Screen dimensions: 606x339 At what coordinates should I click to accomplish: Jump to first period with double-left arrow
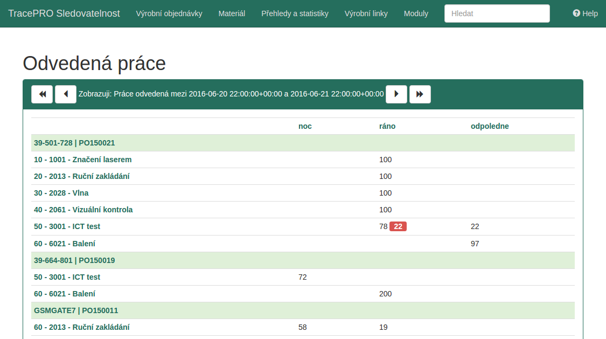pos(42,94)
